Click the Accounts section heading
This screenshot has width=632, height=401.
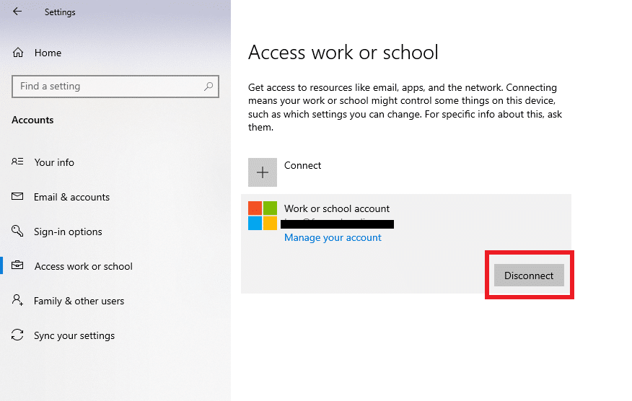click(32, 120)
